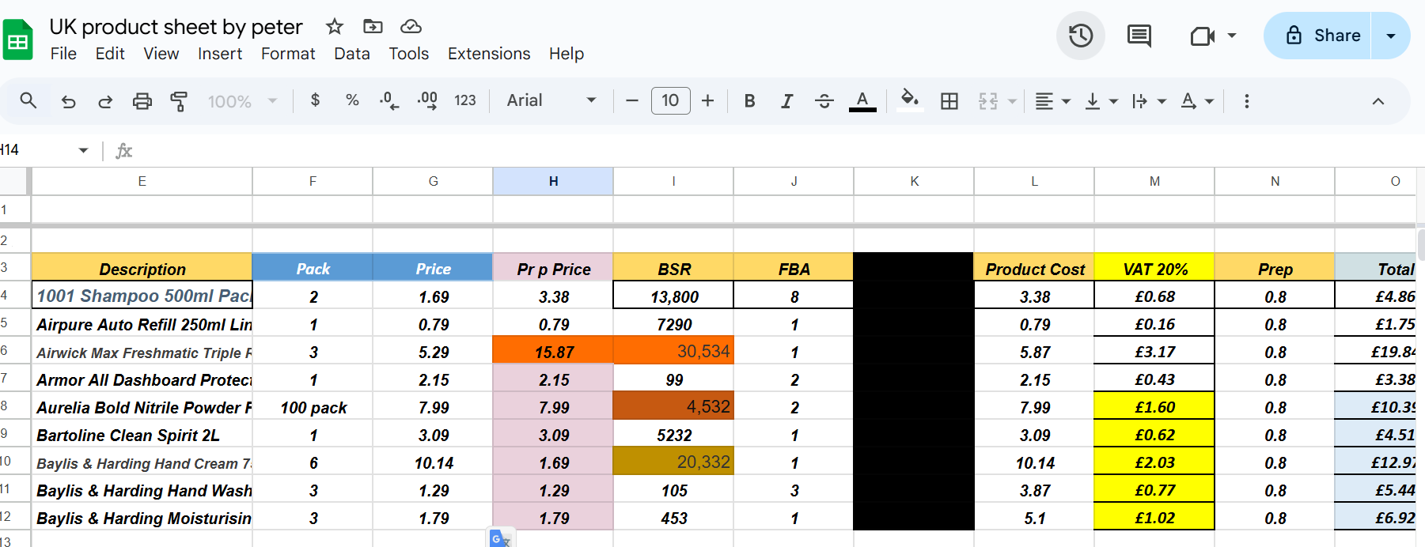This screenshot has height=547, width=1425.
Task: Open more number formats 123
Action: (x=465, y=100)
